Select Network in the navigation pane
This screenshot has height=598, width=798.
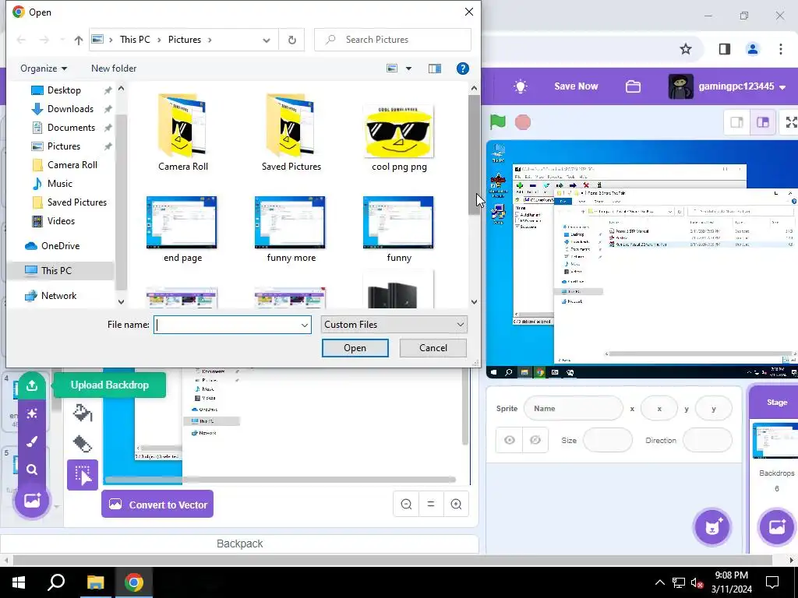click(58, 296)
